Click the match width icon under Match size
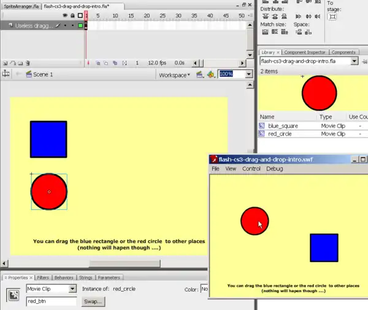 coord(265,33)
